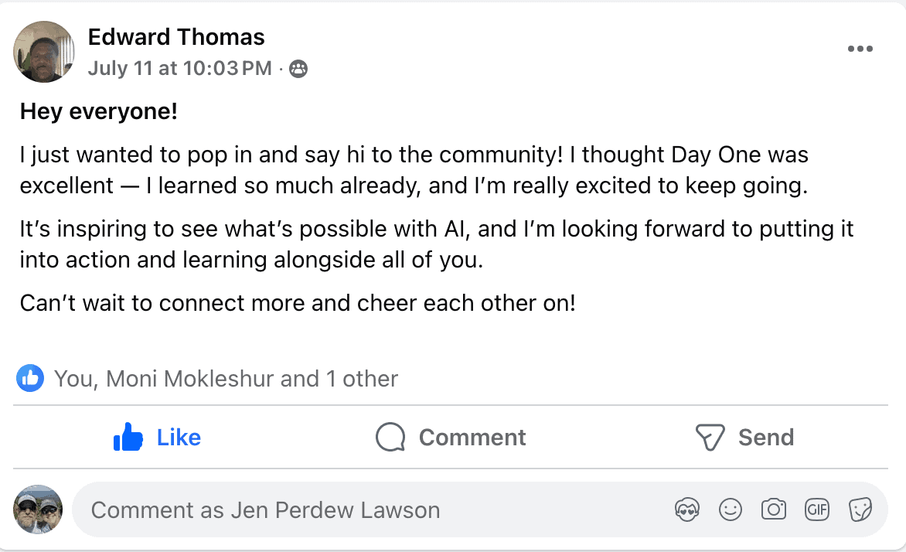Image resolution: width=906 pixels, height=552 pixels.
Task: Click the Send button label
Action: [765, 438]
